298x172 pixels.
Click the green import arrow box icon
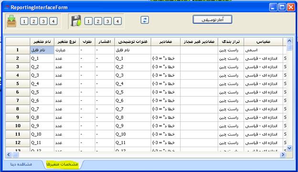pos(11,21)
